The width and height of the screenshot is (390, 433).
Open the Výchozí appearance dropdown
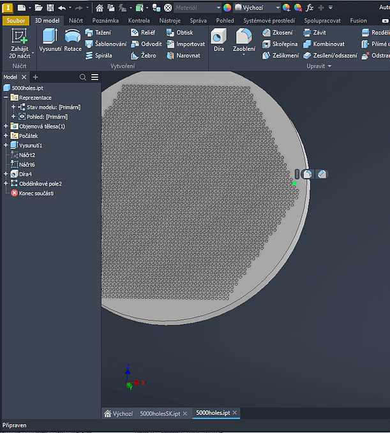277,8
